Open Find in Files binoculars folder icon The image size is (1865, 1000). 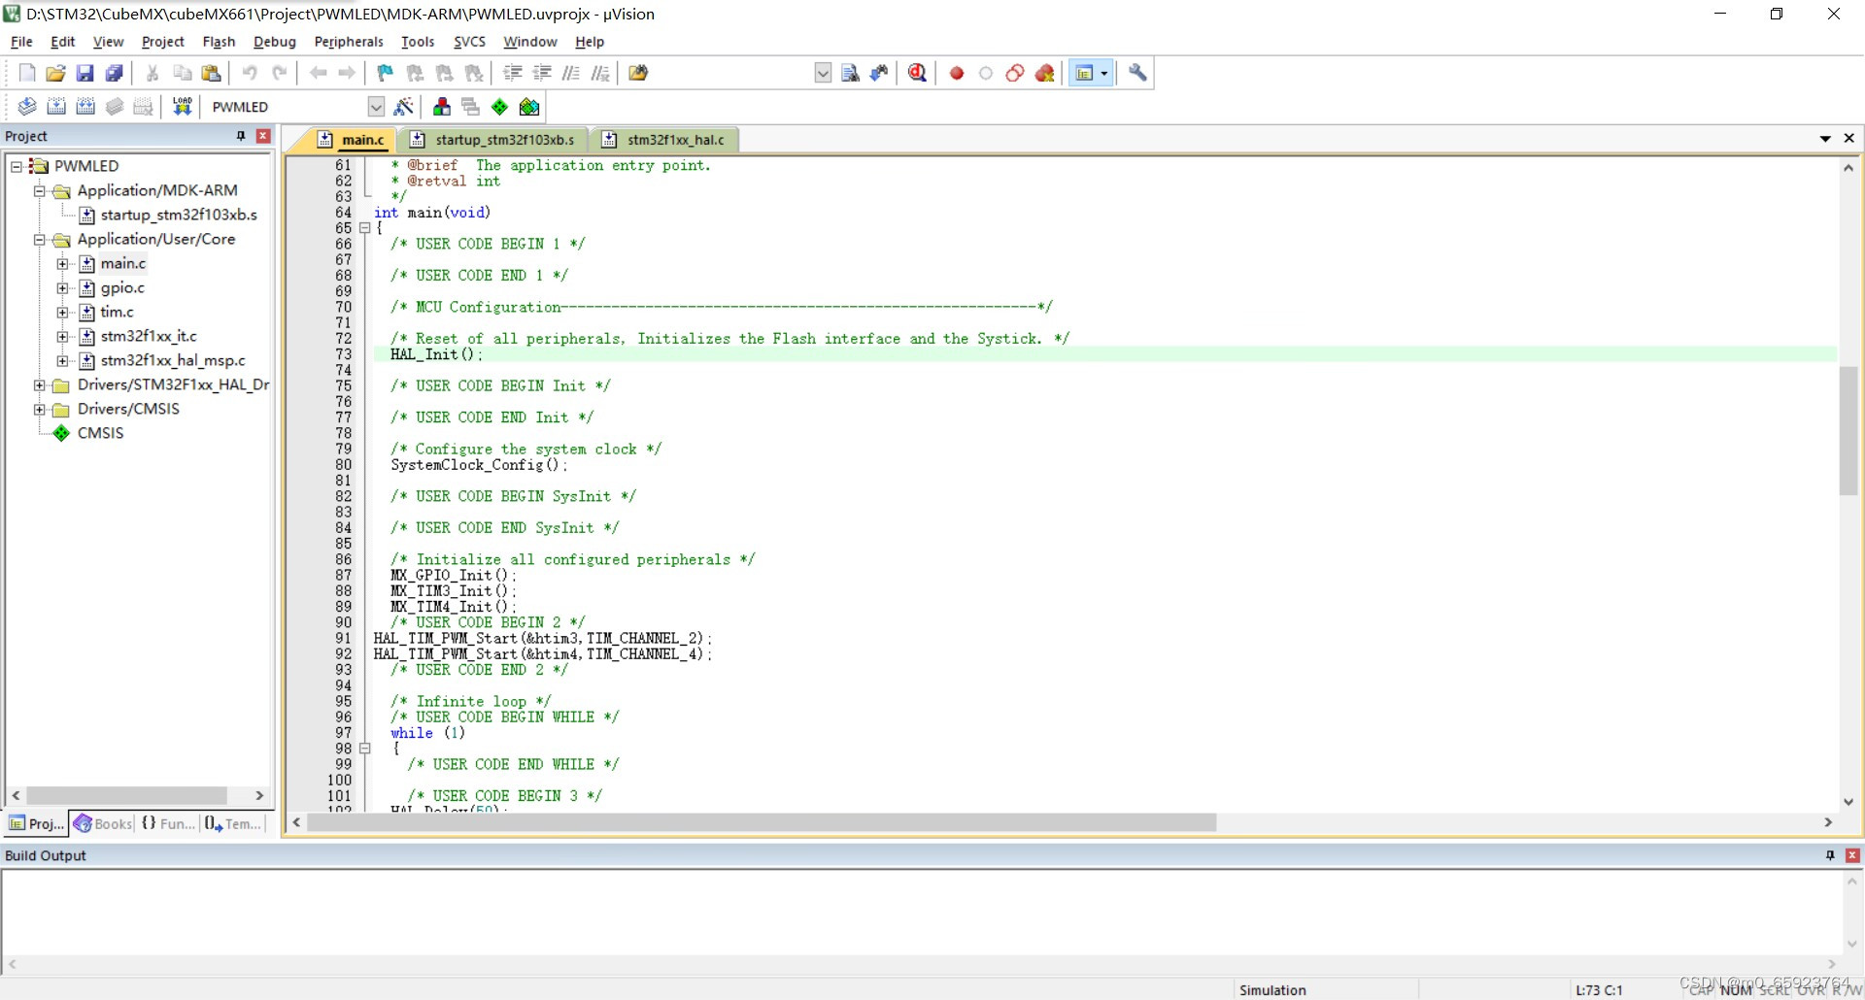[638, 73]
